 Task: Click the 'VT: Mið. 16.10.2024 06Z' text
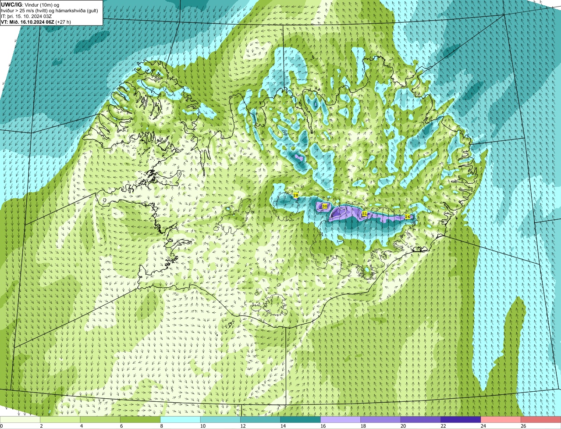click(28, 22)
